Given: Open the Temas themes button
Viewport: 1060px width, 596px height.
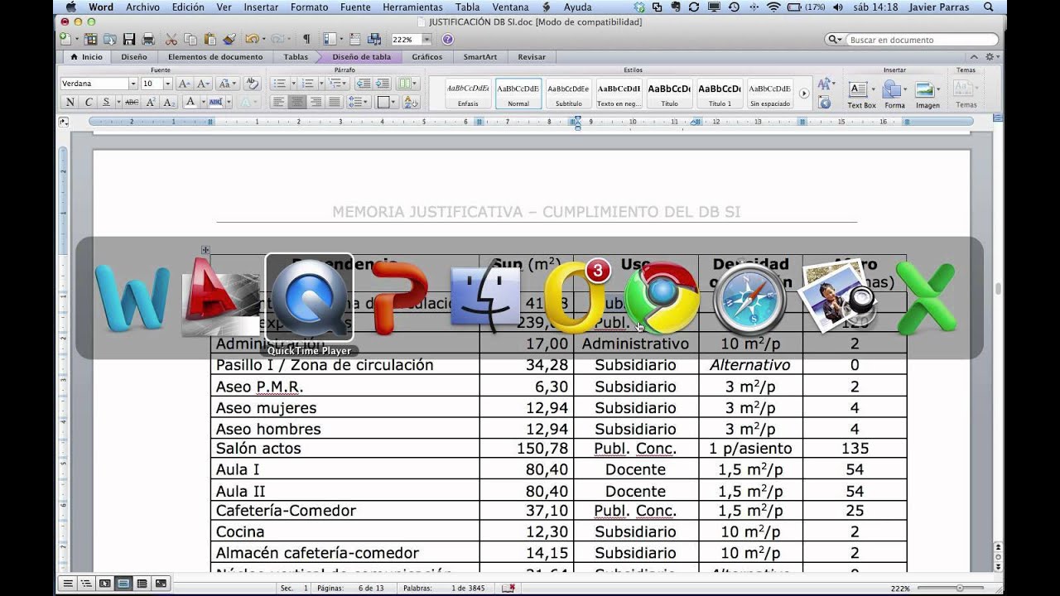Looking at the screenshot, I should [x=966, y=94].
